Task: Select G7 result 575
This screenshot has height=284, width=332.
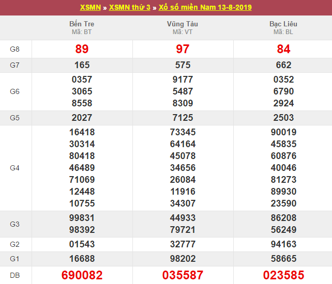Action: click(x=183, y=65)
